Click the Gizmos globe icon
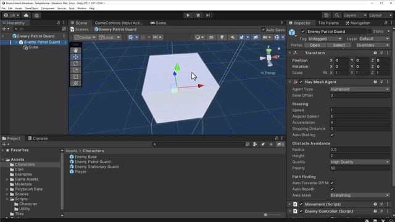Viewport: 395px width, 222px height. (x=277, y=37)
